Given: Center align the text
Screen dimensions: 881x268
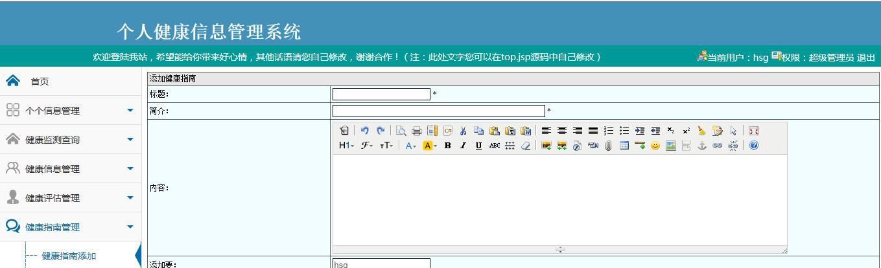Looking at the screenshot, I should click(562, 130).
